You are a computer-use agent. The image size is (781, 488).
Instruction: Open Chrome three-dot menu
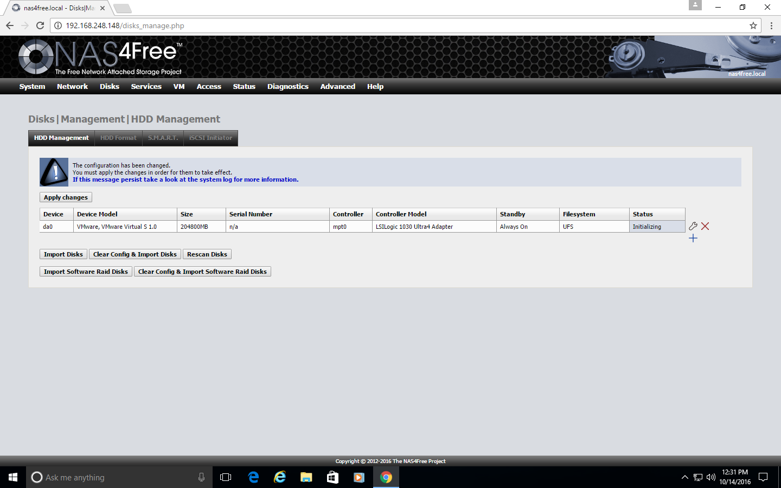click(x=771, y=25)
